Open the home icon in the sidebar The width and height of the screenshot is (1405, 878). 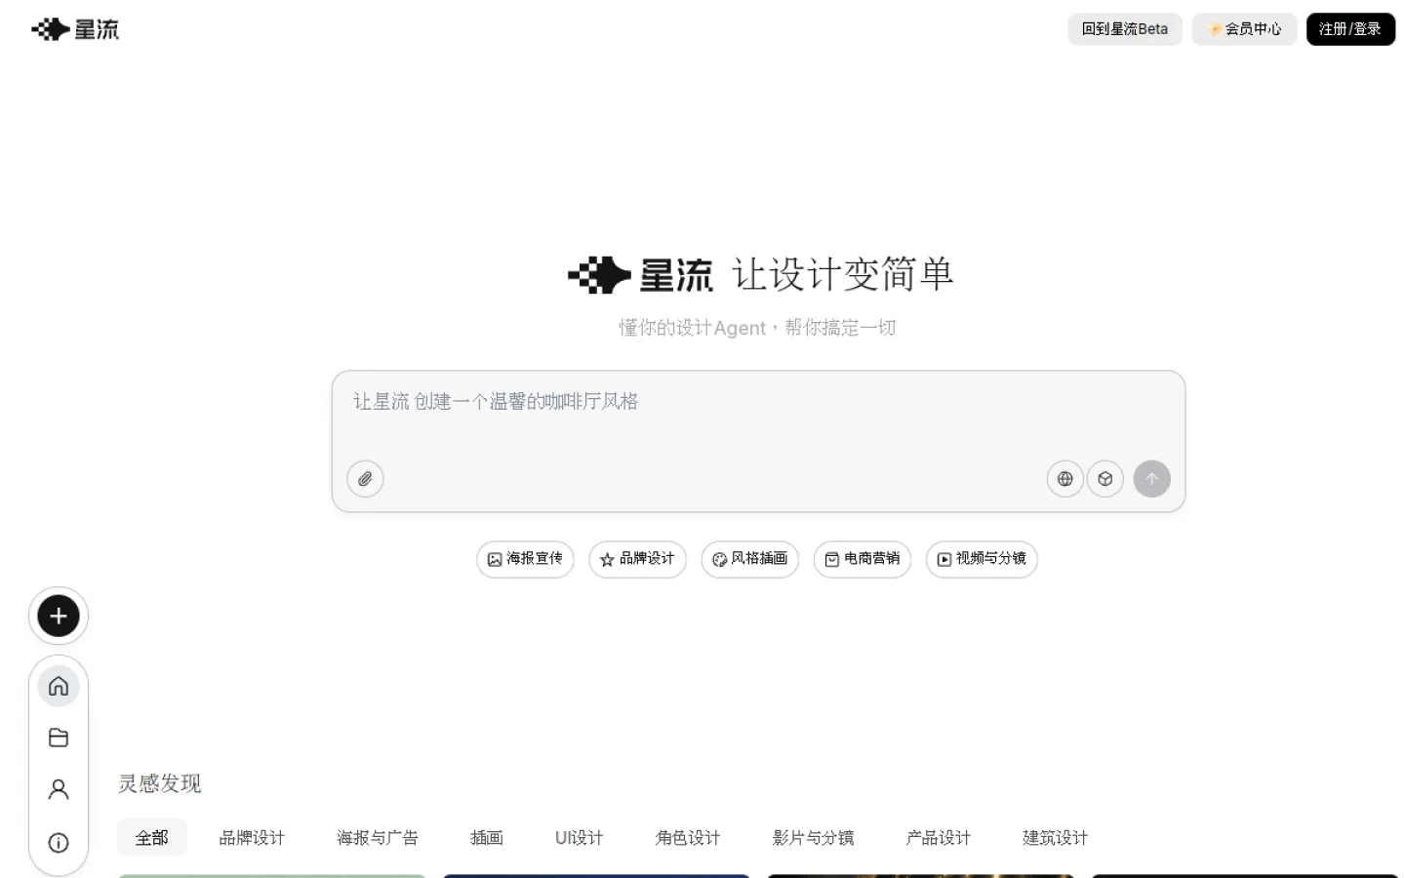59,686
